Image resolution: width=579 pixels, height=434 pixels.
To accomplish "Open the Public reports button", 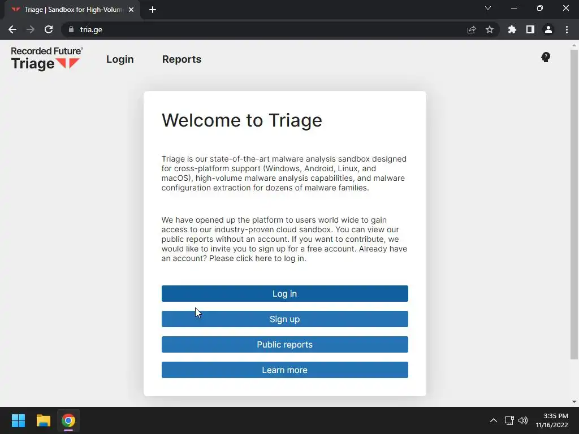I will 285,344.
